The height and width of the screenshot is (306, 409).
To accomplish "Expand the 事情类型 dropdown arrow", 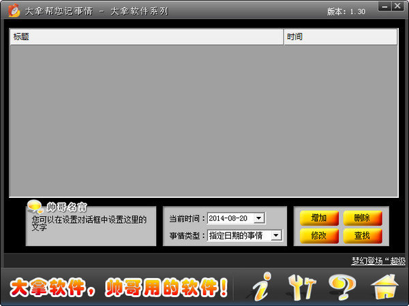I will coord(276,235).
